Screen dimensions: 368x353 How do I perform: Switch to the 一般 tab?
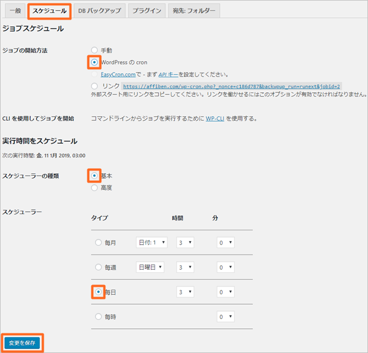15,11
